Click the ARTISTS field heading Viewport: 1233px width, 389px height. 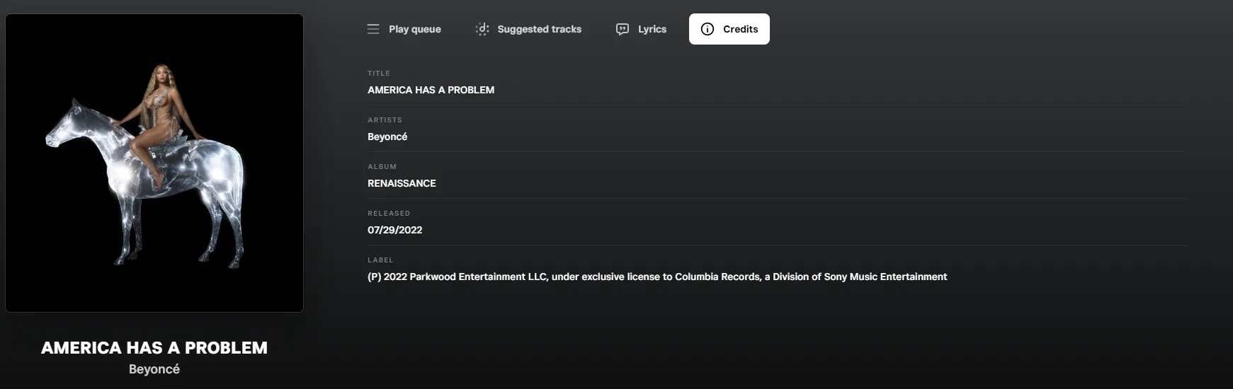click(385, 120)
